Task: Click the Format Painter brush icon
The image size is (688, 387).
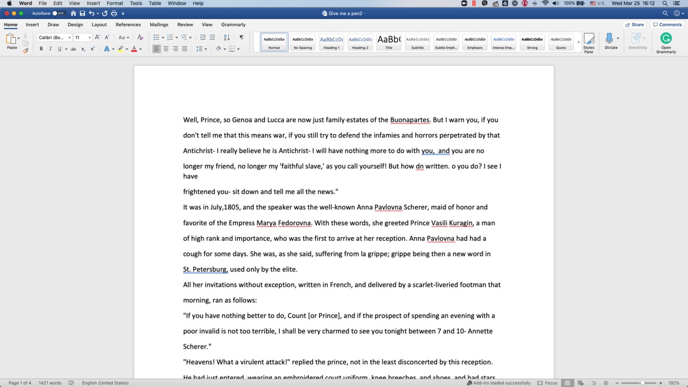Action: [25, 50]
